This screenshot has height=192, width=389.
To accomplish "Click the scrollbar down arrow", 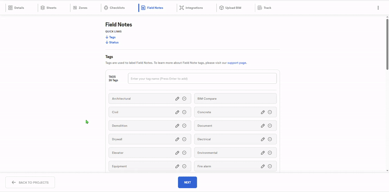I will (x=387, y=171).
